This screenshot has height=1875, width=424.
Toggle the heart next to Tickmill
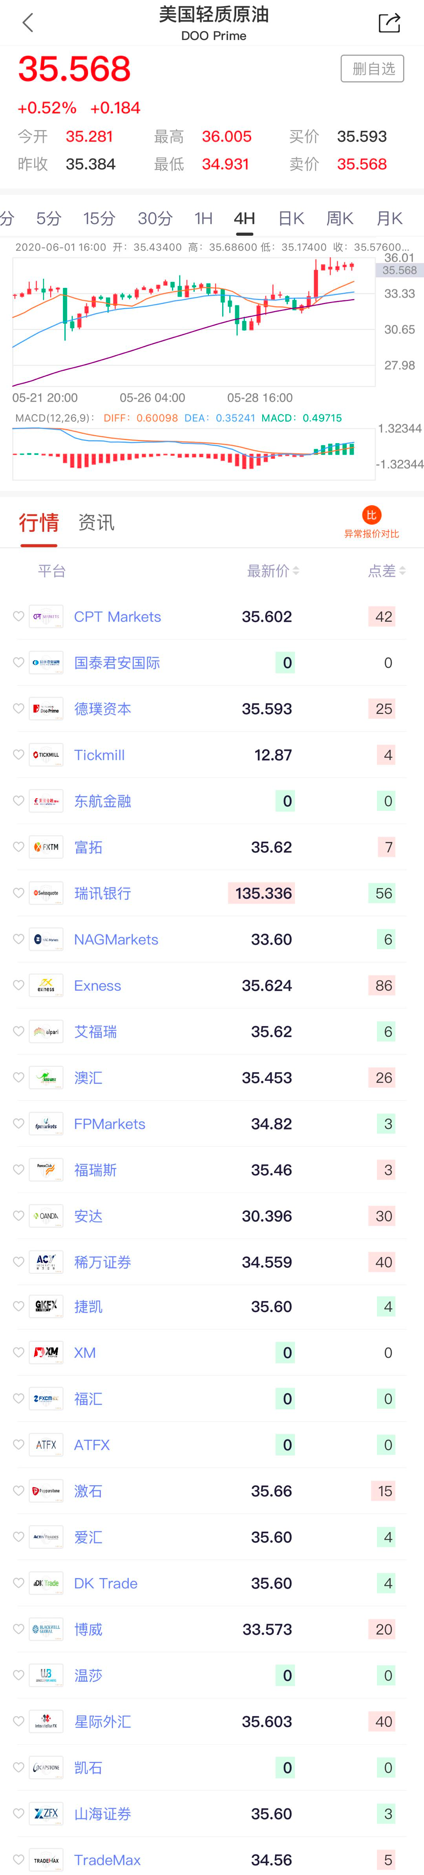(18, 755)
